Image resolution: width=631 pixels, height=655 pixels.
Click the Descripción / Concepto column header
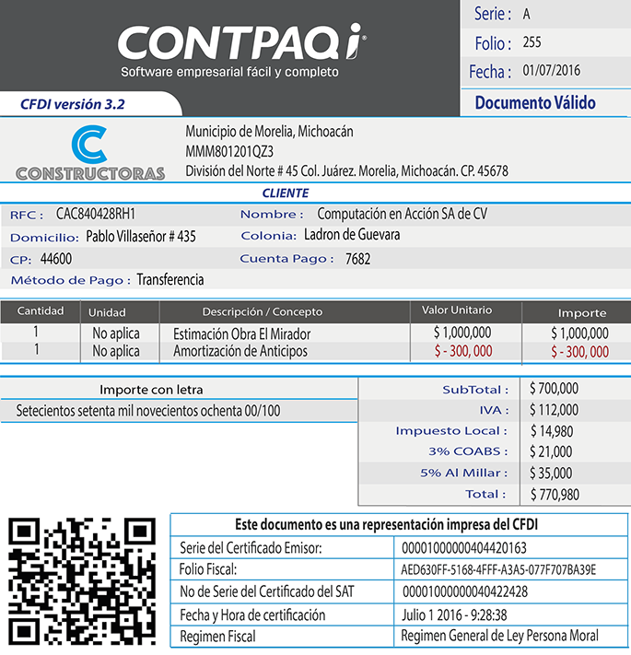[x=263, y=312]
